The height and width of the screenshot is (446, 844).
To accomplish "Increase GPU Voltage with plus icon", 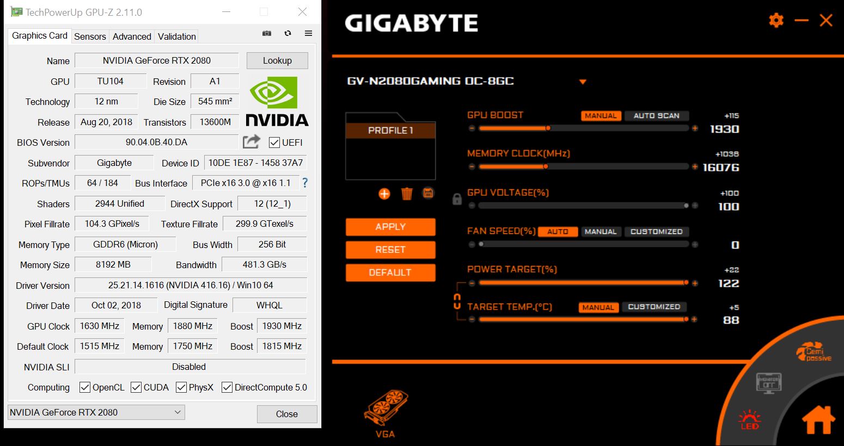I will [x=695, y=206].
